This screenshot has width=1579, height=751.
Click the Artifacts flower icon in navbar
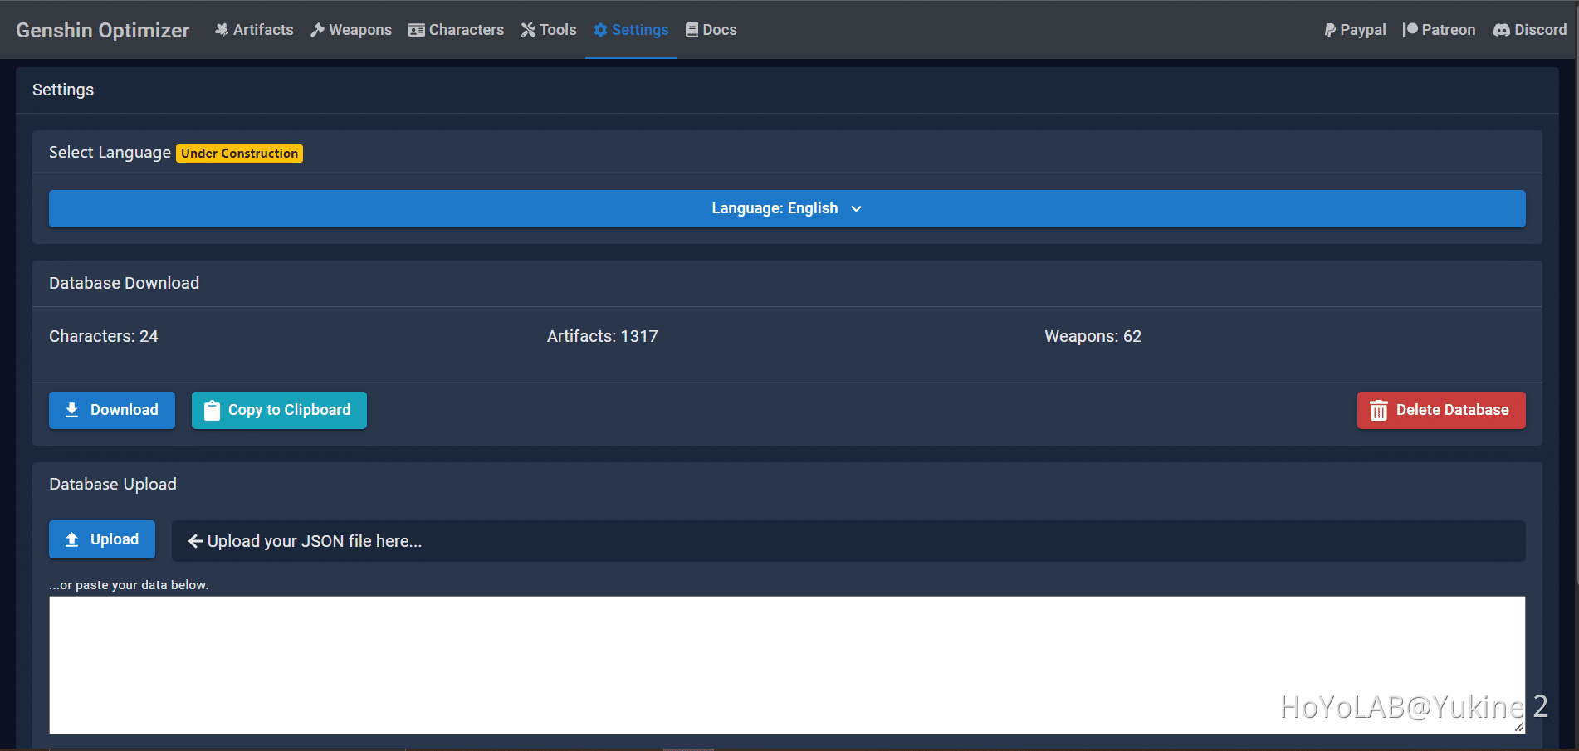[x=222, y=30]
